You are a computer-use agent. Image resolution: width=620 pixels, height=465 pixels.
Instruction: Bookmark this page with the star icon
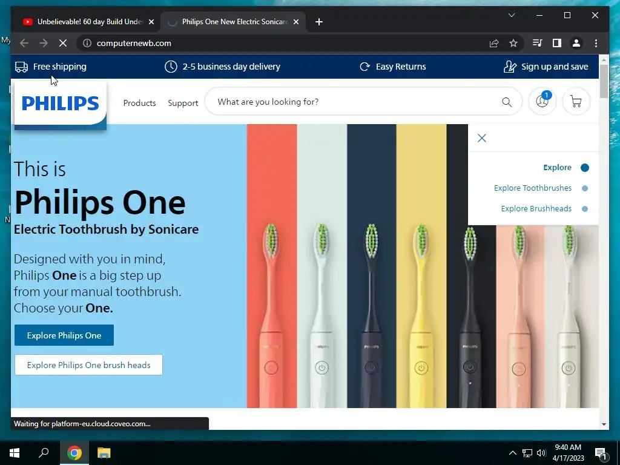[x=513, y=43]
